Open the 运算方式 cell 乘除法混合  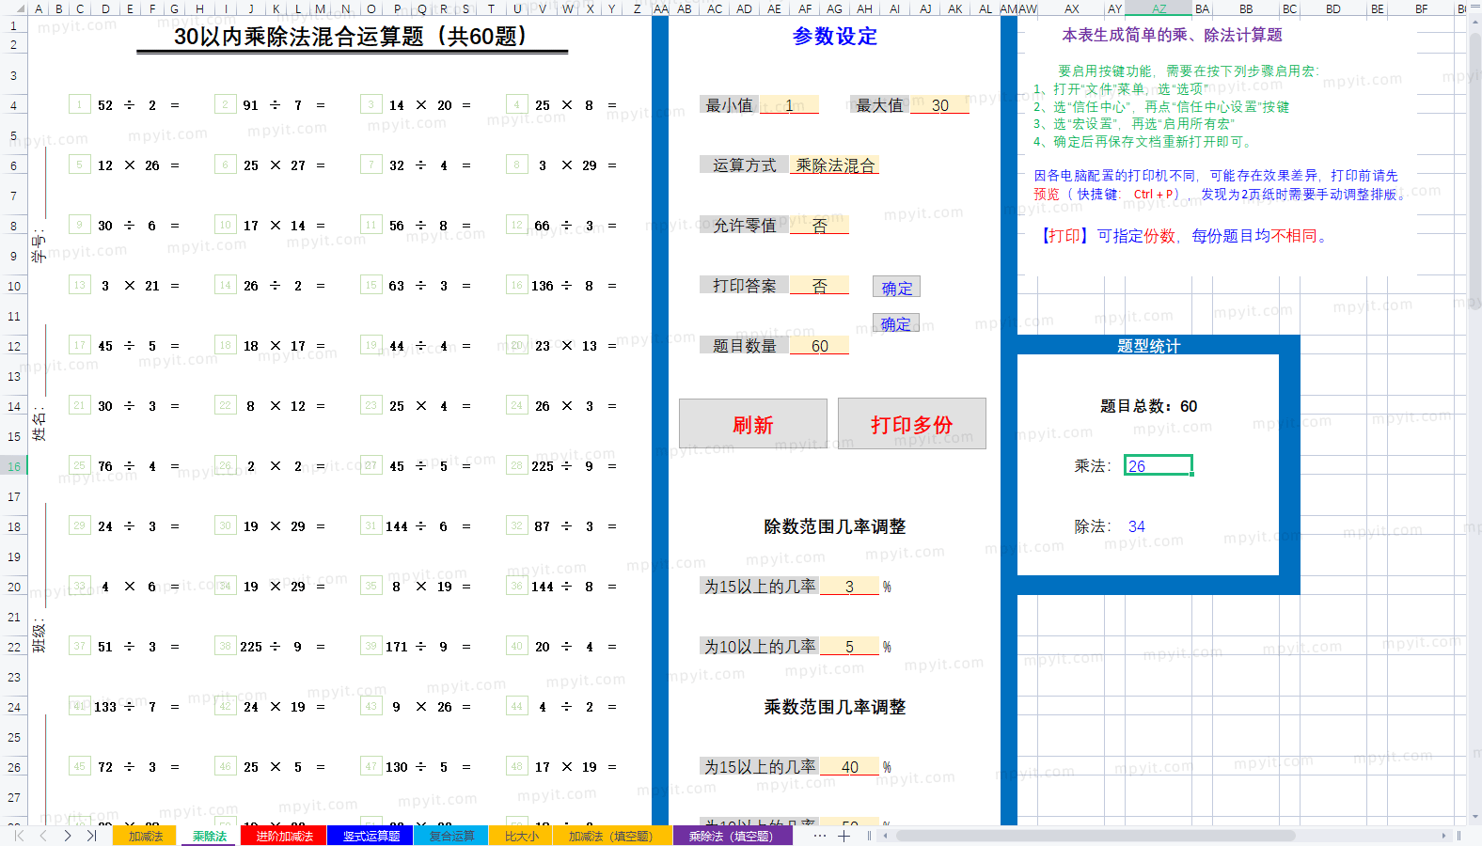[x=835, y=165]
